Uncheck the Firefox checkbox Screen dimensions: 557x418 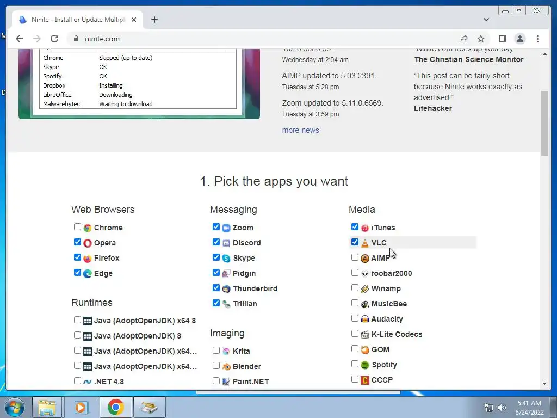point(77,257)
